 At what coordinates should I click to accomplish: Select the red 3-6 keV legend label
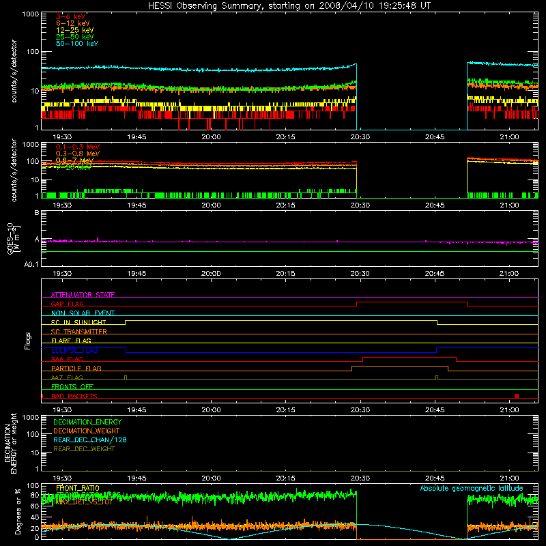[71, 16]
